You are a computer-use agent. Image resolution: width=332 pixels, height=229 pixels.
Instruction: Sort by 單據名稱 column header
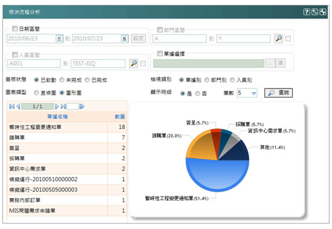click(57, 117)
